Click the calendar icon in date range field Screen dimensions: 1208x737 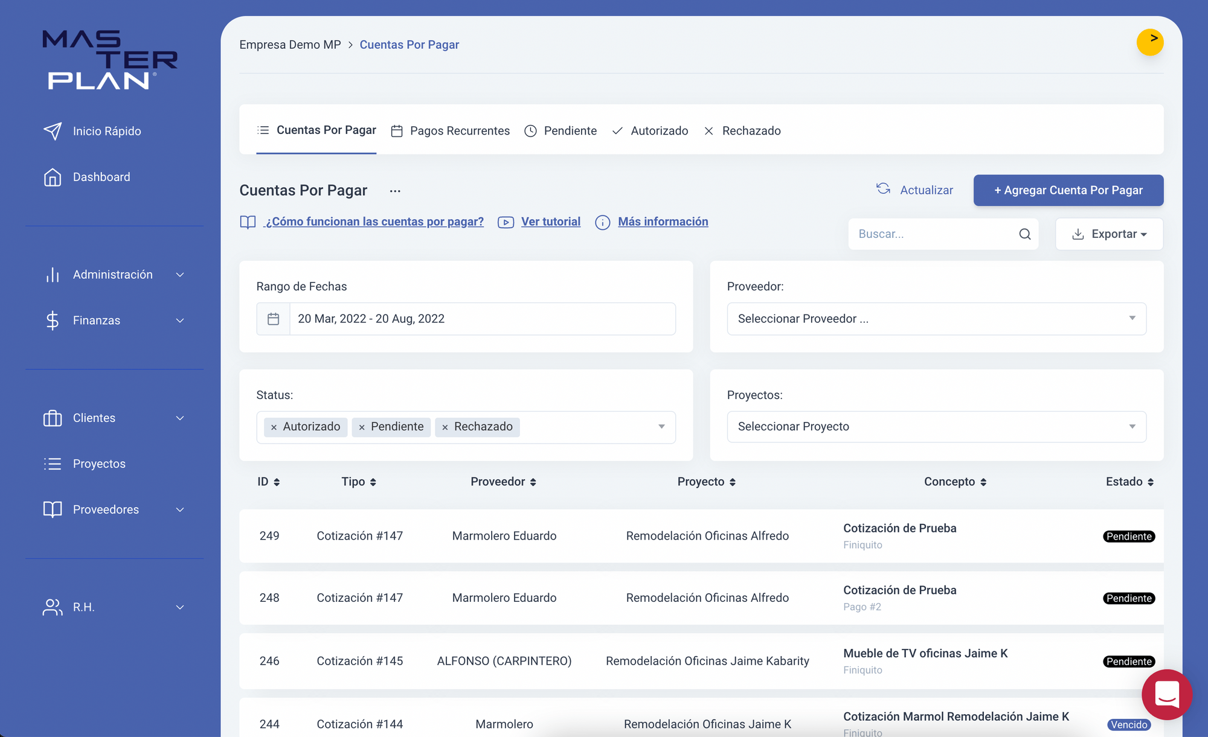point(274,319)
